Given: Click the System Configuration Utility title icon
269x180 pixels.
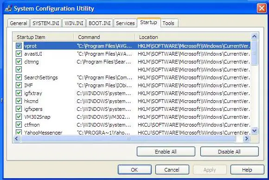Looking at the screenshot, I should pyautogui.click(x=8, y=8).
